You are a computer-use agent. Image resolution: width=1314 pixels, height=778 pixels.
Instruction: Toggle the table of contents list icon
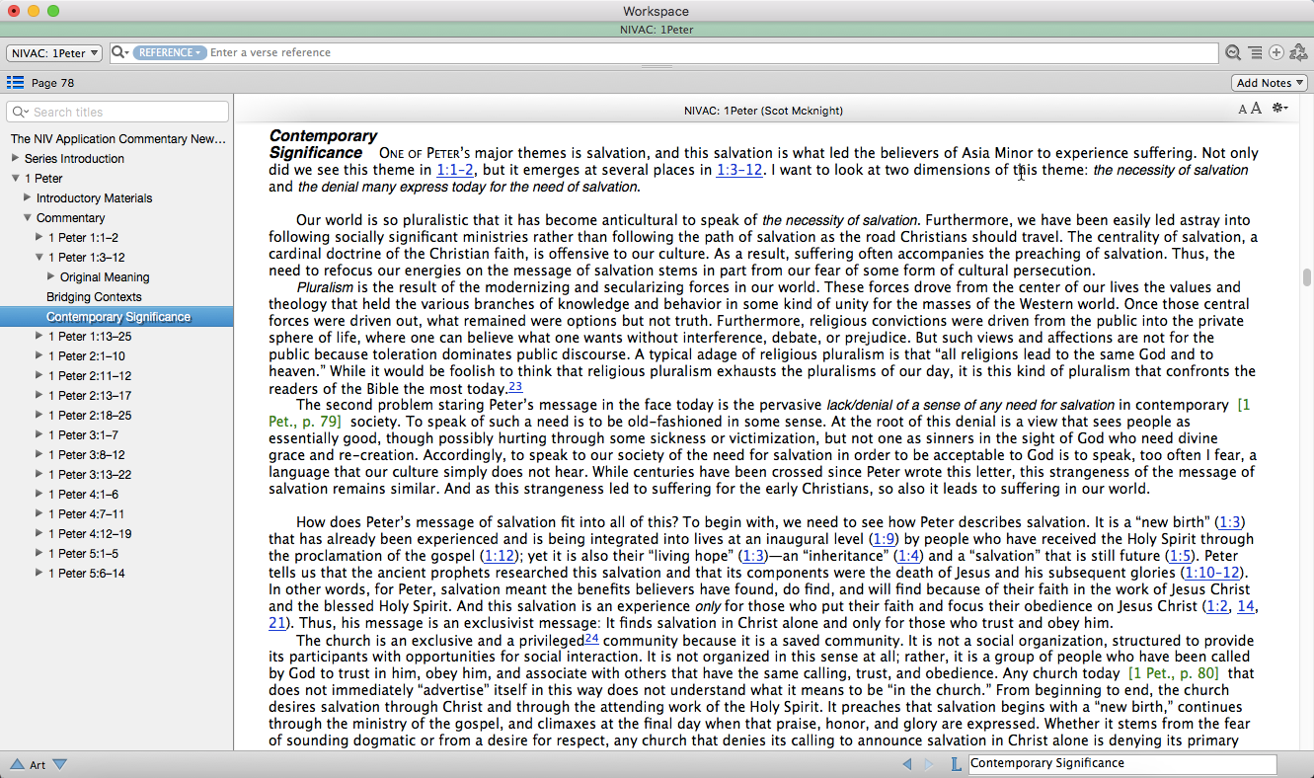point(15,83)
